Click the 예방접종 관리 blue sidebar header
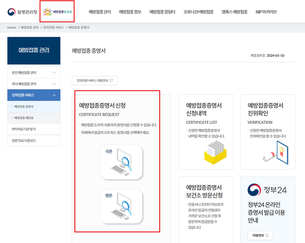The width and height of the screenshot is (305, 243). tap(34, 51)
